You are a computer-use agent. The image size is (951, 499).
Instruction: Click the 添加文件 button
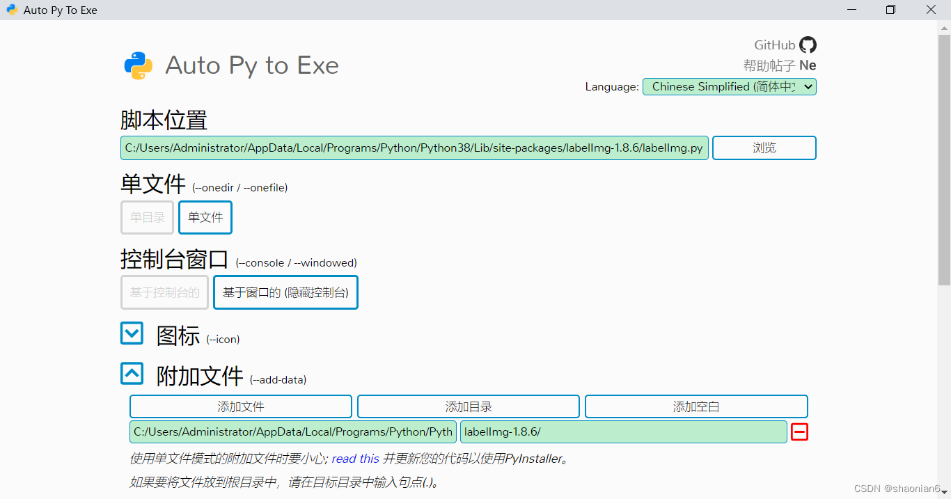click(240, 406)
